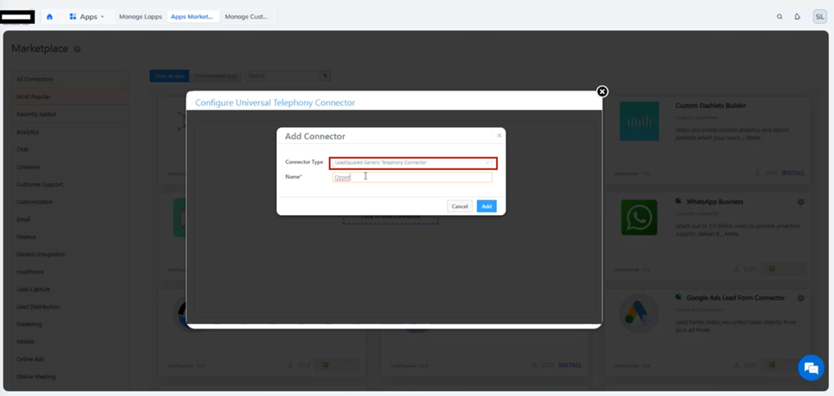Click the Add button in dialog
Screen dimensions: 834x396
pos(486,206)
